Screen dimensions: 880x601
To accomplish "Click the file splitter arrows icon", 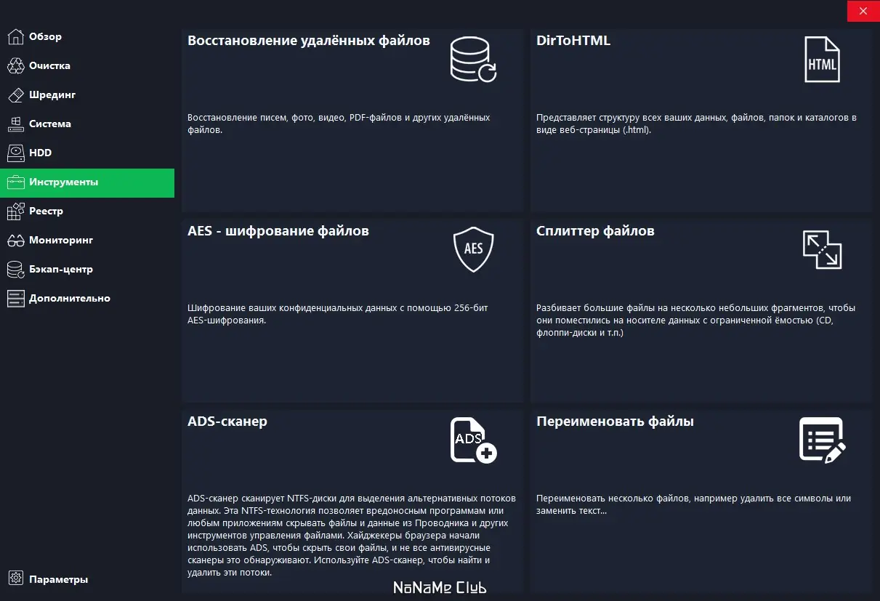I will (822, 249).
